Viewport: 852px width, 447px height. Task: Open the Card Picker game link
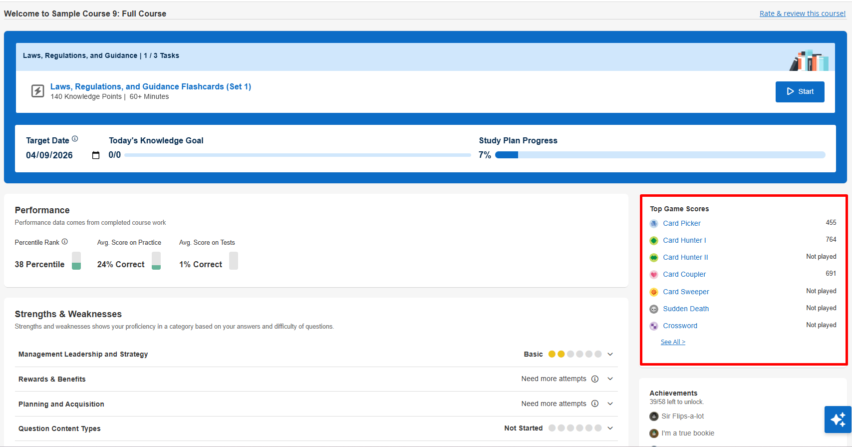click(682, 223)
